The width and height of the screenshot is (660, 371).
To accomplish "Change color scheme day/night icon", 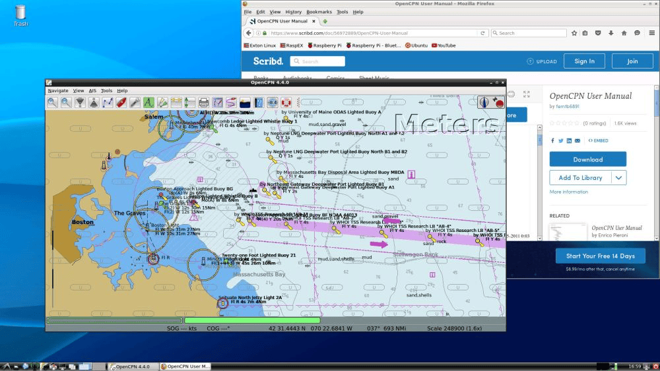I will point(245,102).
